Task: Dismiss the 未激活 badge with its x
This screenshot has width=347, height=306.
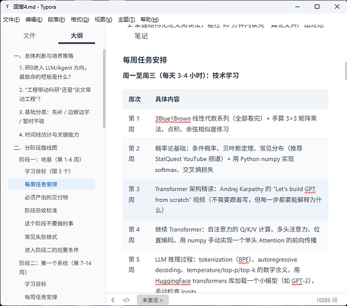Action: point(161,300)
